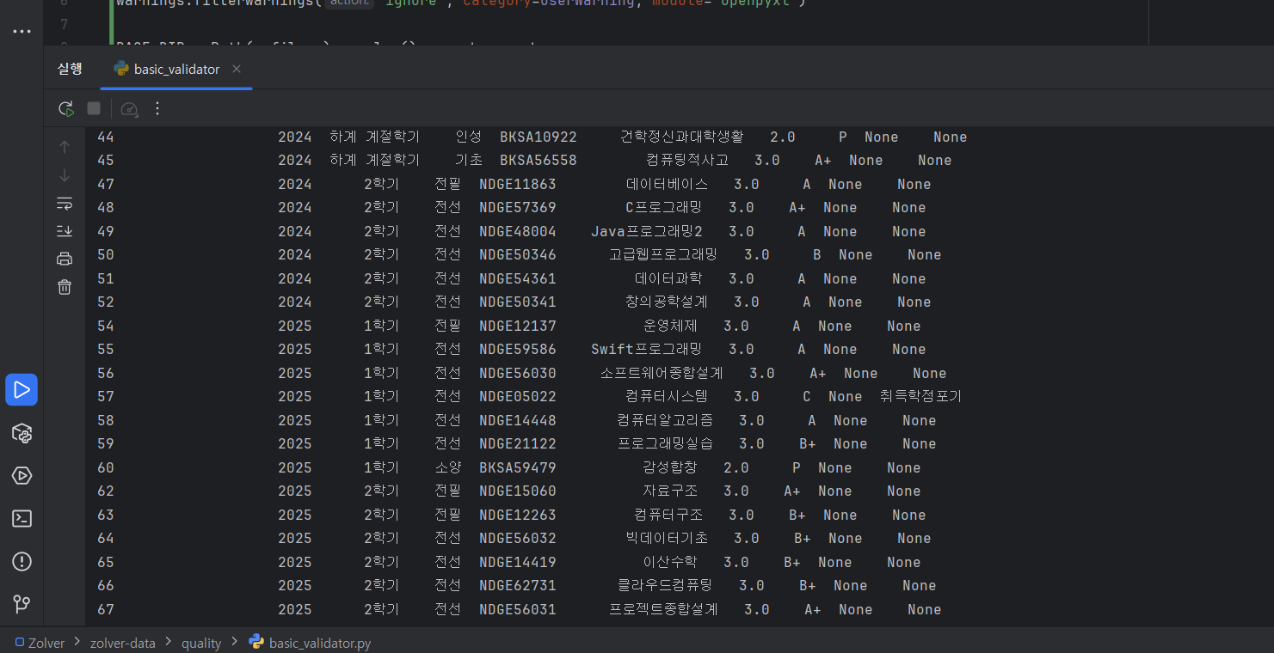Open the run profiler options icon

(129, 108)
